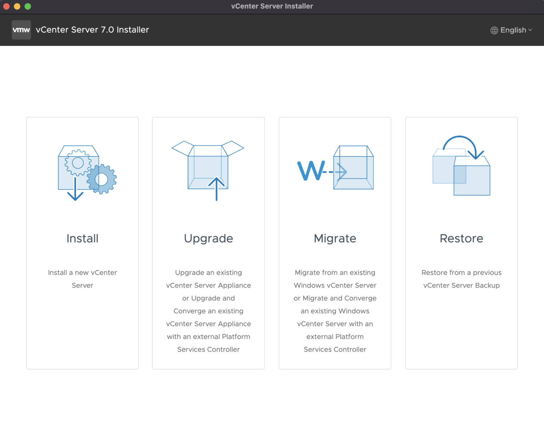This screenshot has width=544, height=426.
Task: Click the vmw logo in header
Action: (21, 30)
